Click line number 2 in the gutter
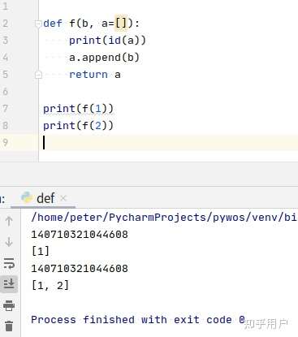The height and width of the screenshot is (337, 298). tap(5, 24)
